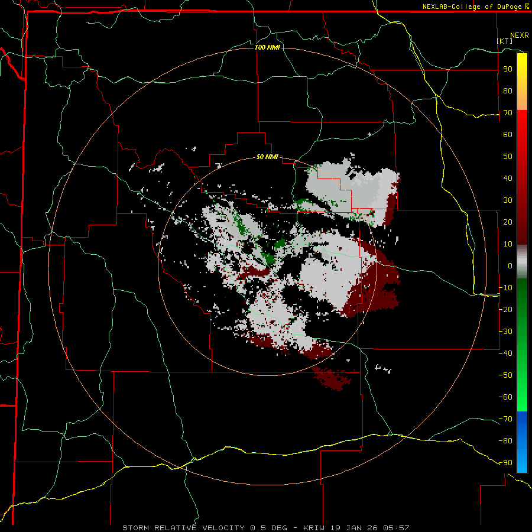
Task: Click the -50 value on the velocity scale
Action: (505, 375)
